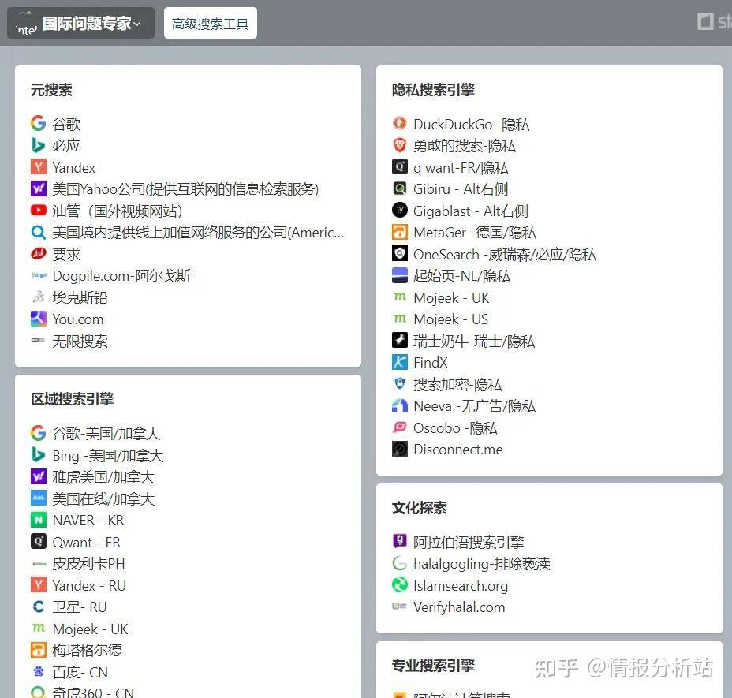Click the DuckDuckGo duck icon
The height and width of the screenshot is (698, 732).
[x=400, y=123]
